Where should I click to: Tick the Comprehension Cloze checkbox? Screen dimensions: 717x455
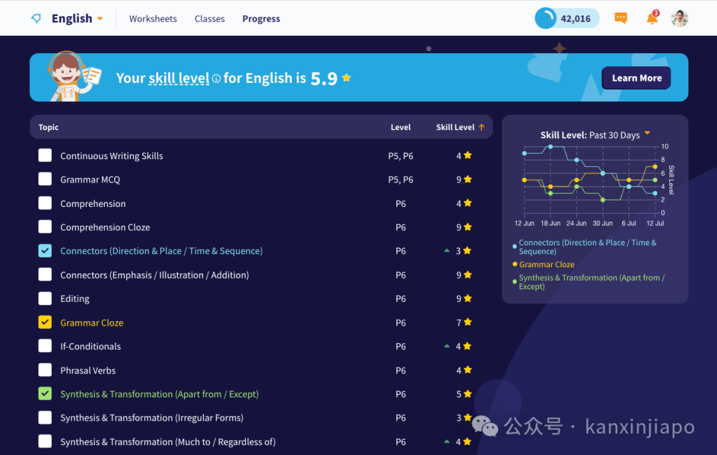(x=45, y=227)
